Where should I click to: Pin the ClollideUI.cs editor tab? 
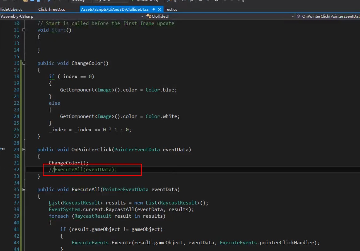pyautogui.click(x=154, y=9)
